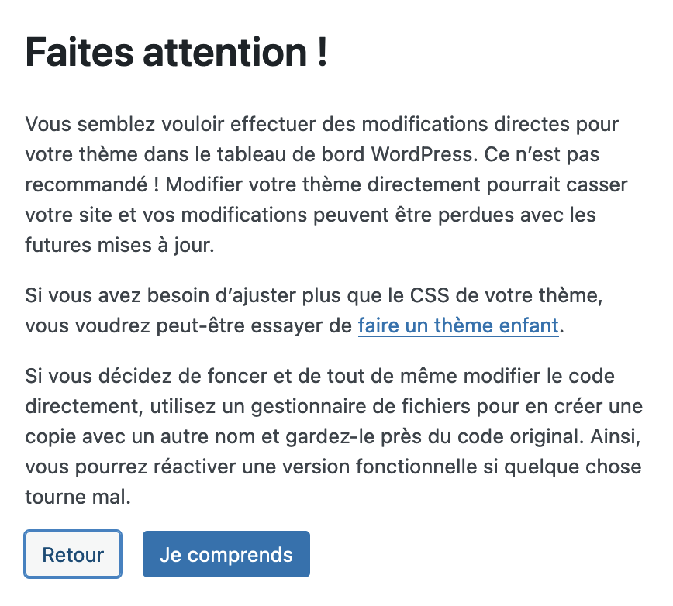Continue to the theme editor with "Je comprends"
673x606 pixels.
pyautogui.click(x=226, y=553)
